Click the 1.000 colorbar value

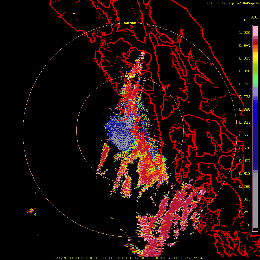coord(245,32)
